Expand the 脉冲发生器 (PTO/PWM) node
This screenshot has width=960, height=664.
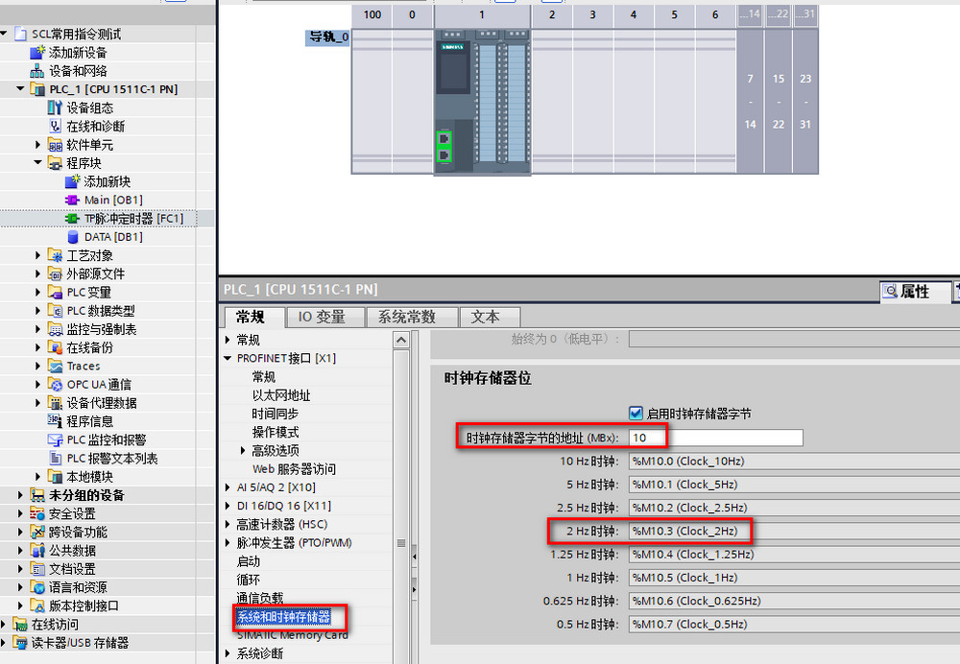pyautogui.click(x=228, y=543)
